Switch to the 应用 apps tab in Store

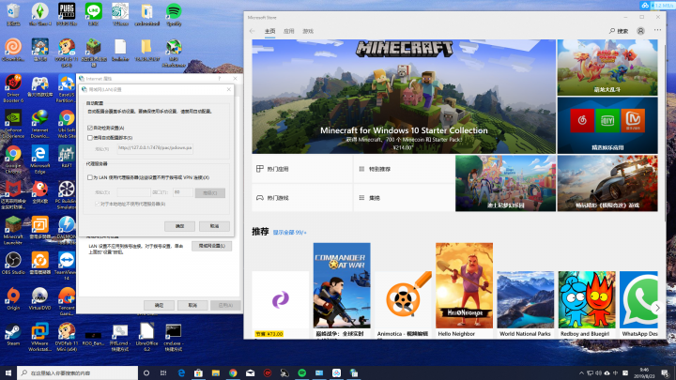289,32
